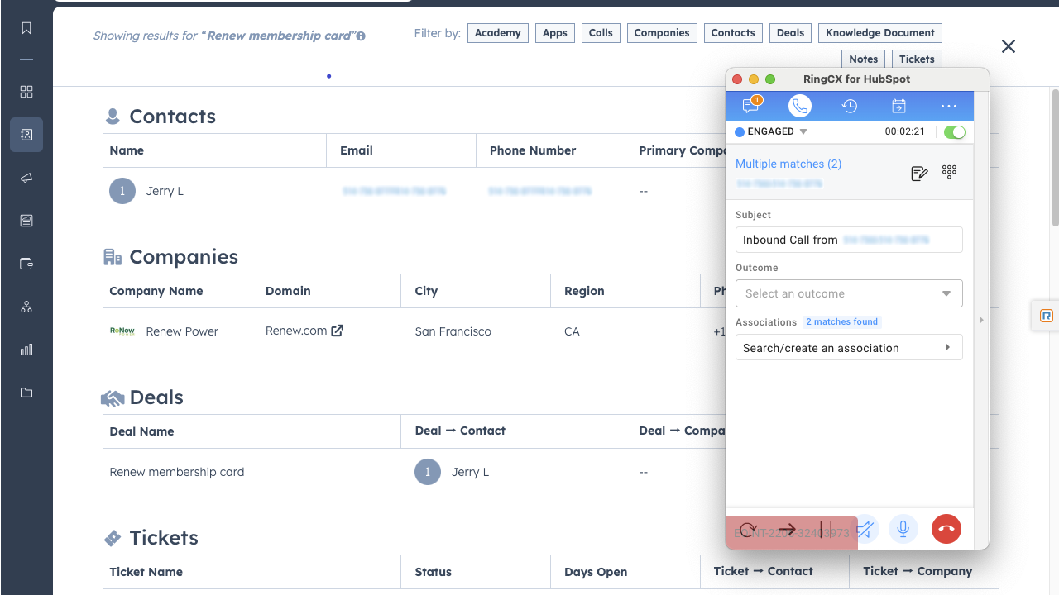Open the CRM contacts icon in sidebar
1059x595 pixels.
[26, 135]
